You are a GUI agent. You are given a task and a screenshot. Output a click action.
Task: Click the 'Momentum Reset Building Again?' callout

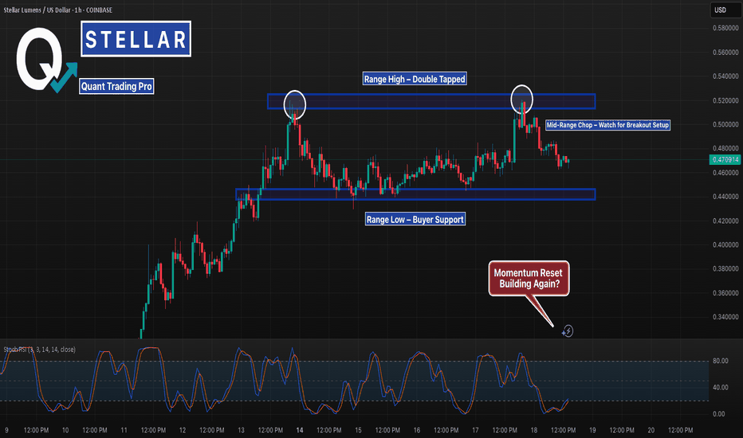tap(529, 279)
